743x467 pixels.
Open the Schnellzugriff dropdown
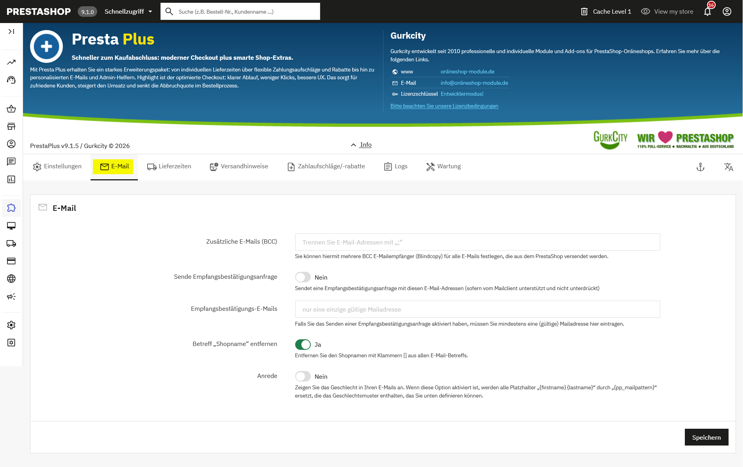(128, 11)
